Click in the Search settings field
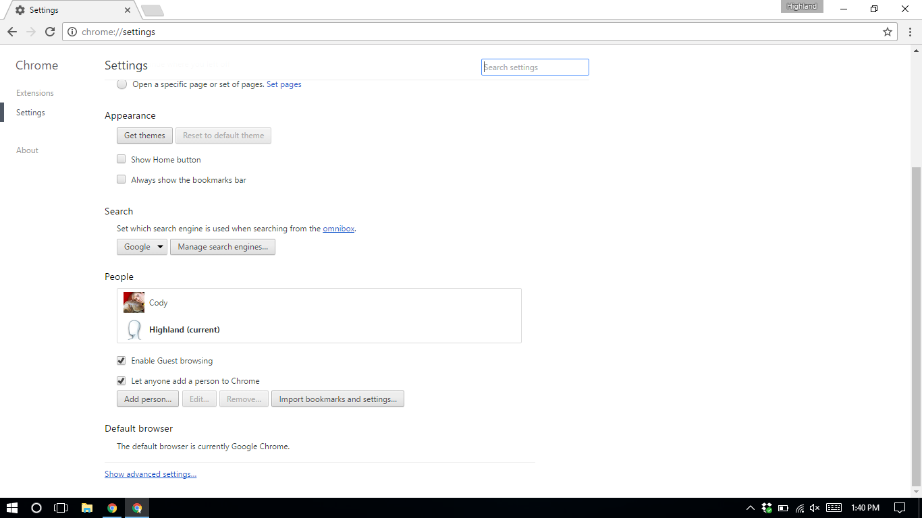Screen dimensions: 922x518 535,67
